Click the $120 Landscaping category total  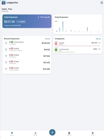pos(95,49)
